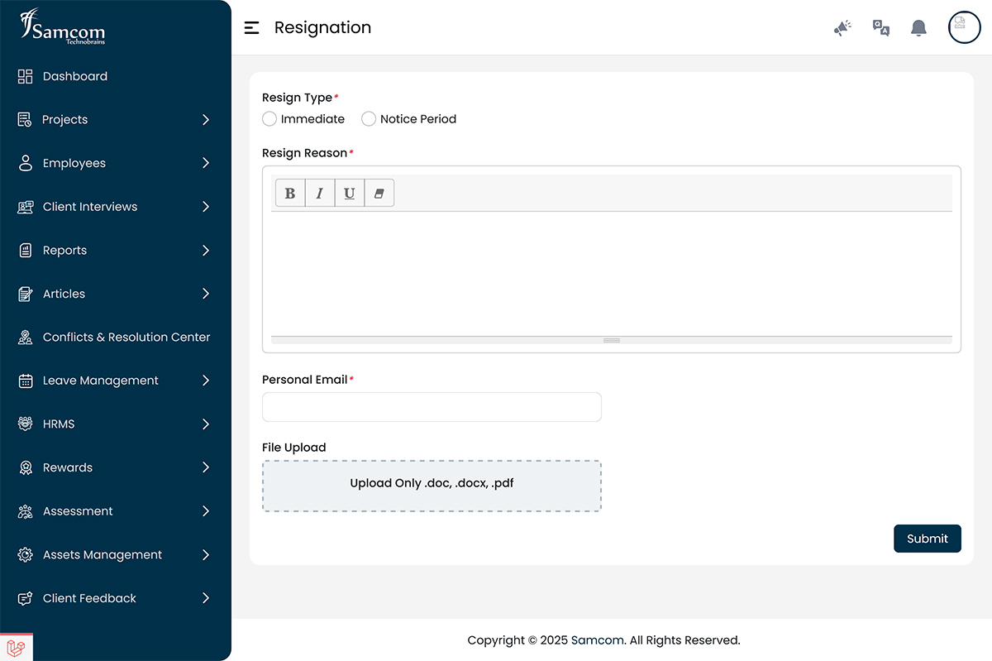This screenshot has height=661, width=992.
Task: Expand the HRMS submenu chevron
Action: pyautogui.click(x=206, y=424)
